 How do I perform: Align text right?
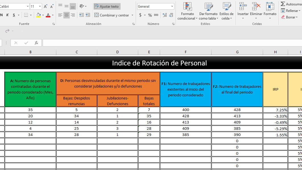point(73,15)
